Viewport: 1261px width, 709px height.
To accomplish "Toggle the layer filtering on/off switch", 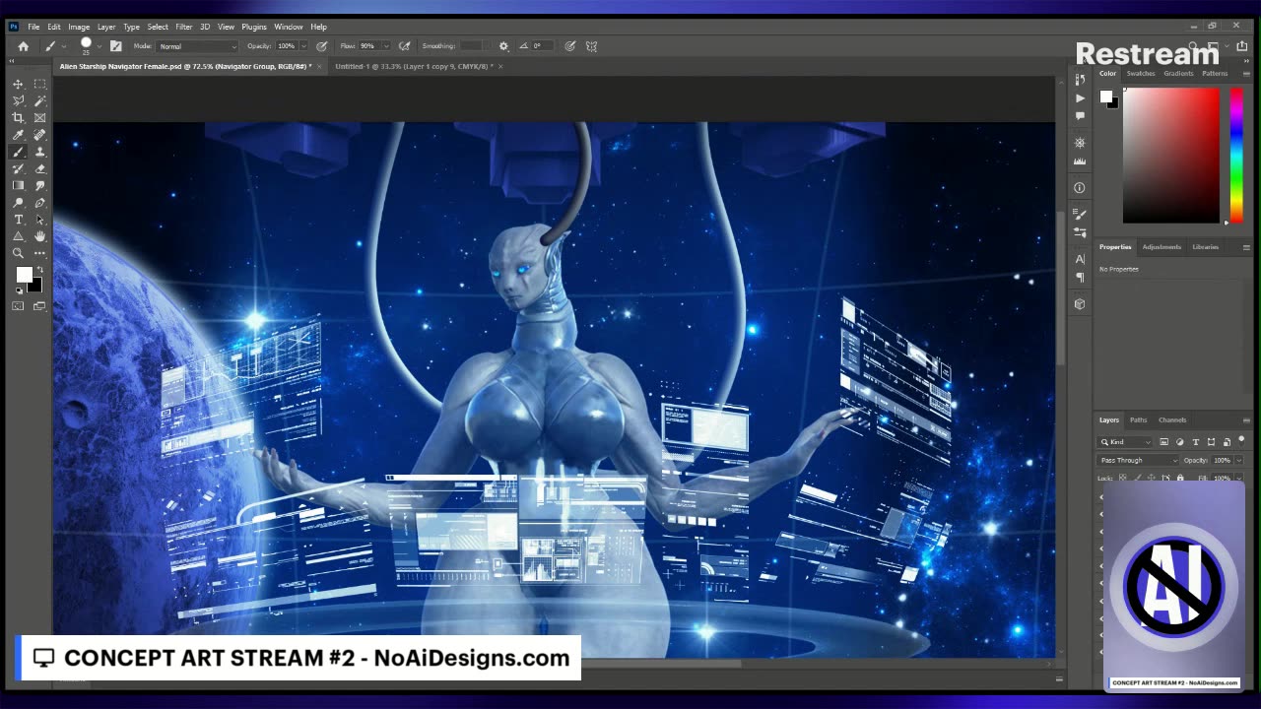I will coord(1241,440).
